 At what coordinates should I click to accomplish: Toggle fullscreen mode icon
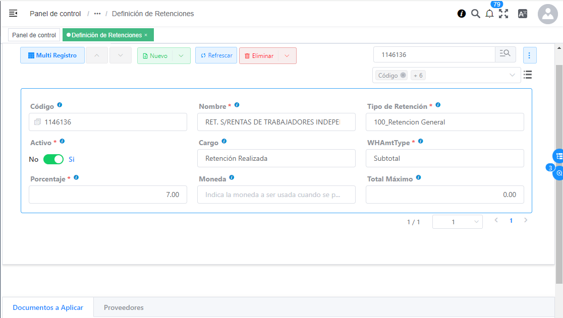(x=503, y=14)
